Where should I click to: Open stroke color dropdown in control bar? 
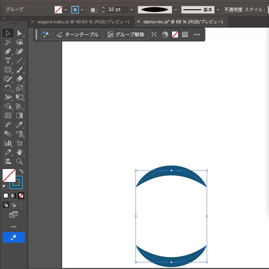(x=82, y=10)
